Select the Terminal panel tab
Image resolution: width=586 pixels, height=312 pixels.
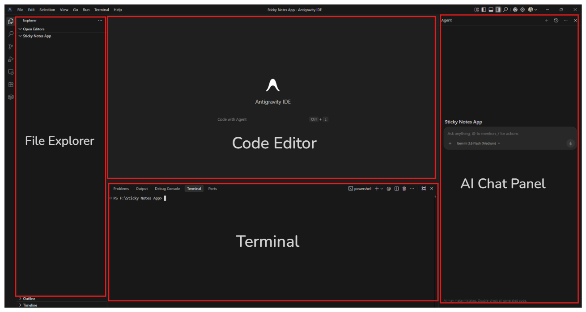click(194, 189)
